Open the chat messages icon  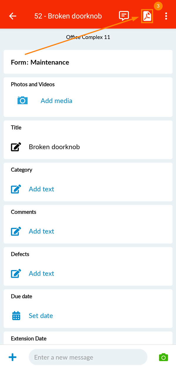click(123, 16)
